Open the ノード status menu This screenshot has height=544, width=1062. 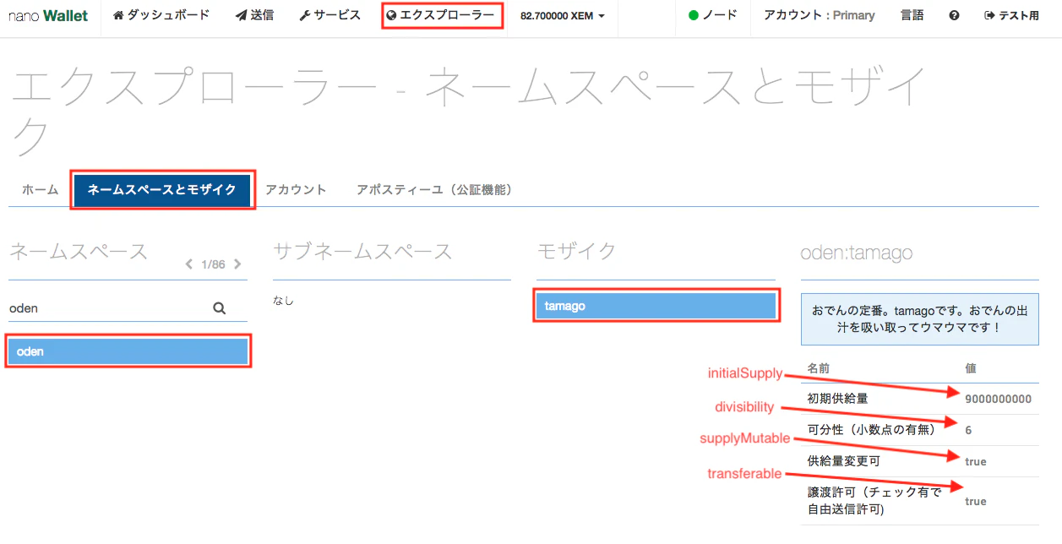coord(712,15)
